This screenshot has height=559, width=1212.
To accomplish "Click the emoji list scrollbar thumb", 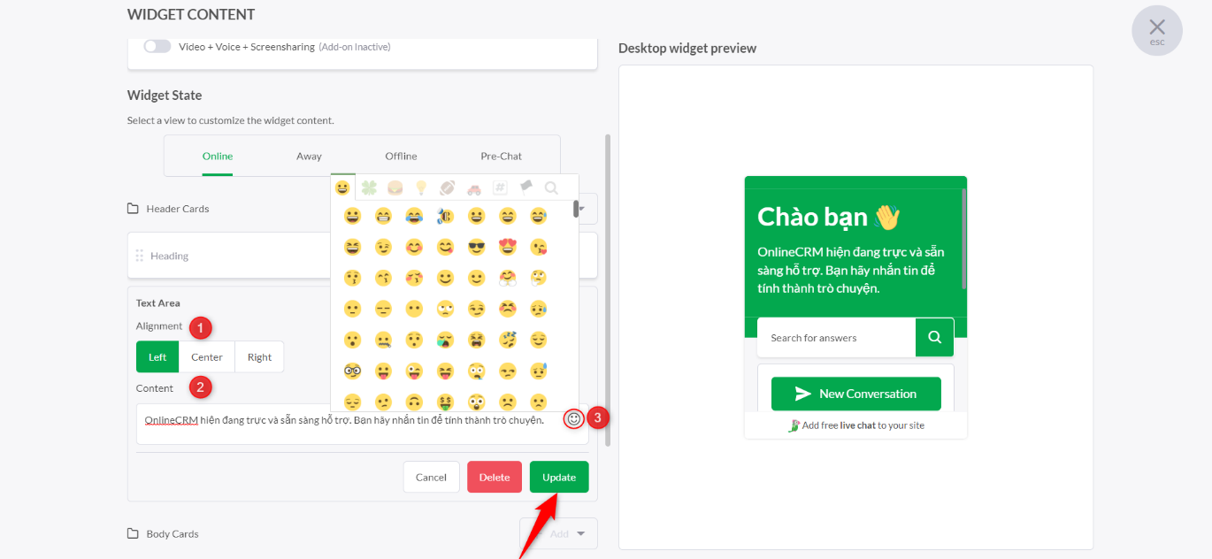I will [x=576, y=209].
